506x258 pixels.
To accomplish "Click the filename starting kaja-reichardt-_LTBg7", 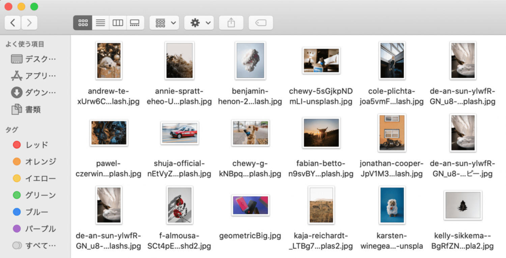I will click(x=321, y=241).
